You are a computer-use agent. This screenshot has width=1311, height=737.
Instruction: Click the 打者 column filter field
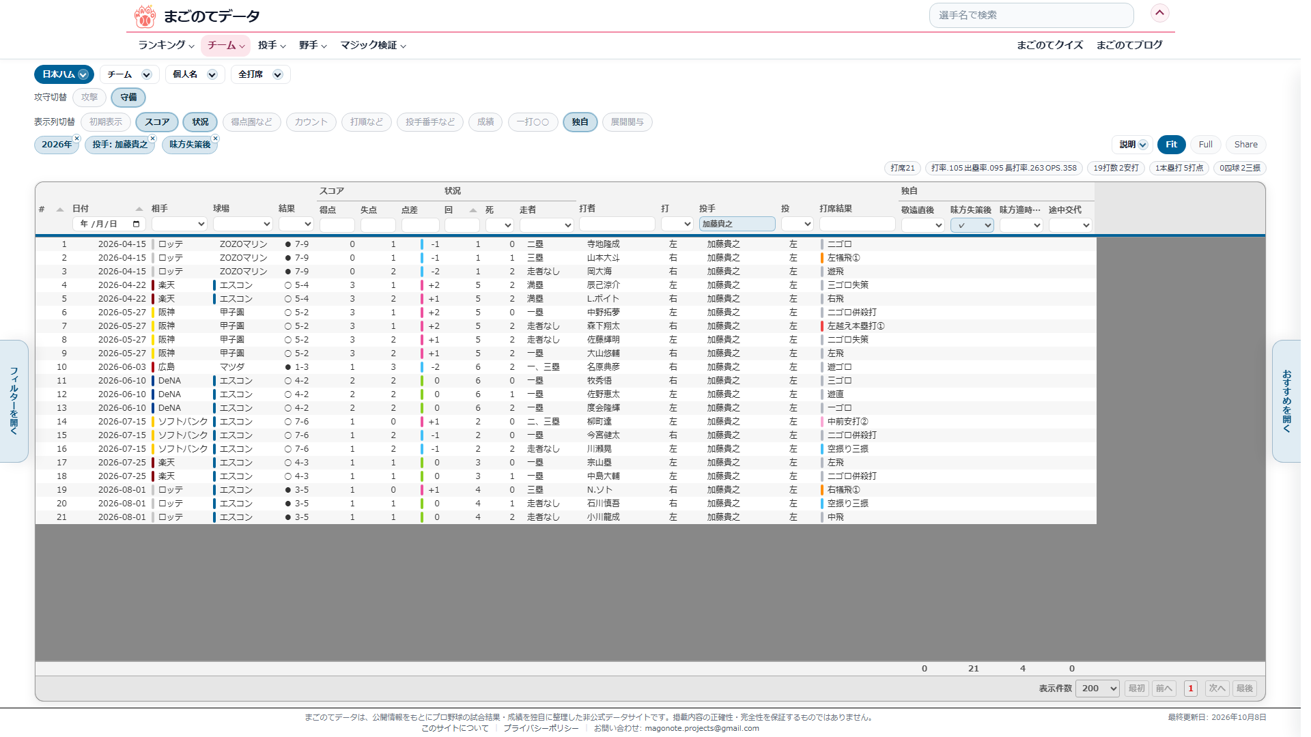point(617,224)
